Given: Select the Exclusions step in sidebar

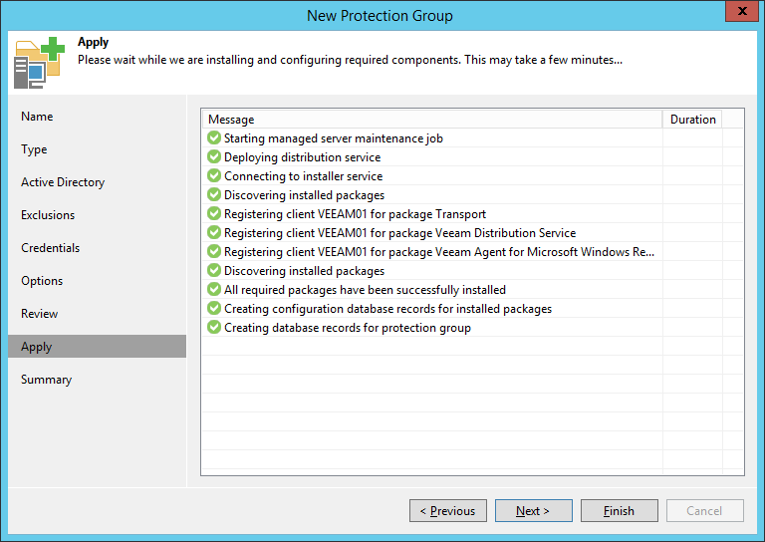Looking at the screenshot, I should [x=48, y=215].
